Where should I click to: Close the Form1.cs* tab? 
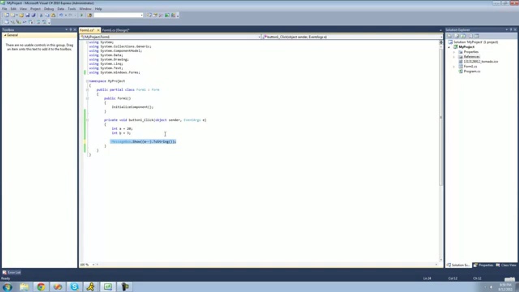[98, 30]
